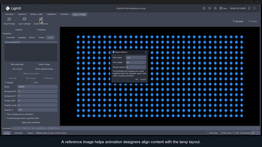Select the Calibration tab
The width and height of the screenshot is (262, 147).
point(51,14)
